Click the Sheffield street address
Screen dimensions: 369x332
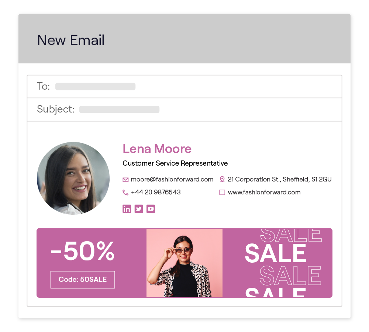279,179
